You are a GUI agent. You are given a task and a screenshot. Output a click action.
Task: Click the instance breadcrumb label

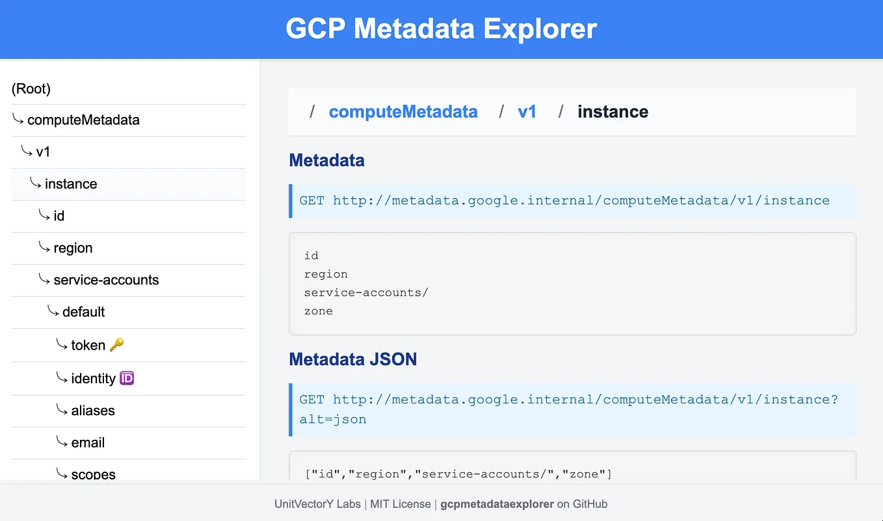pos(612,111)
